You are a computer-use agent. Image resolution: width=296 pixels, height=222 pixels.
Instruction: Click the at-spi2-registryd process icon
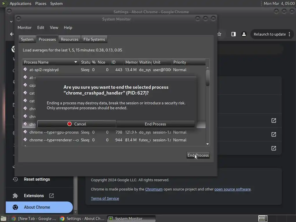tap(25, 69)
